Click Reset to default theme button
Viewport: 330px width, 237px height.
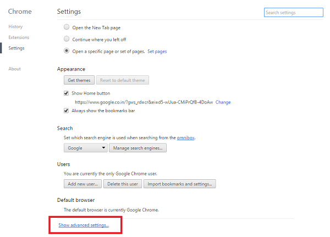tap(123, 80)
